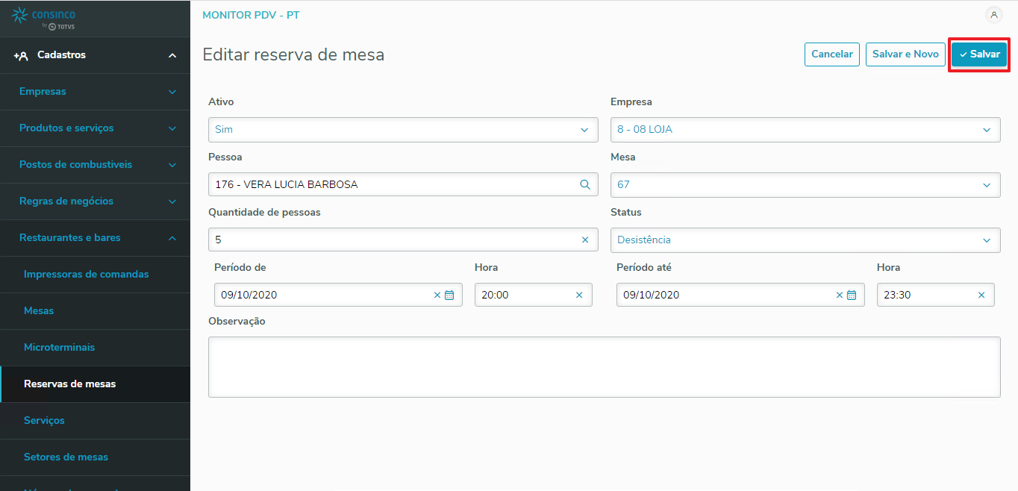Clear the Período até date value
Viewport: 1018px width, 491px height.
pyautogui.click(x=840, y=295)
